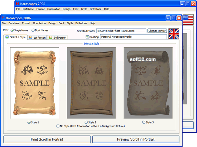The image size is (197, 147).
Task: Open the Format menu in front window
Action: click(26, 23)
